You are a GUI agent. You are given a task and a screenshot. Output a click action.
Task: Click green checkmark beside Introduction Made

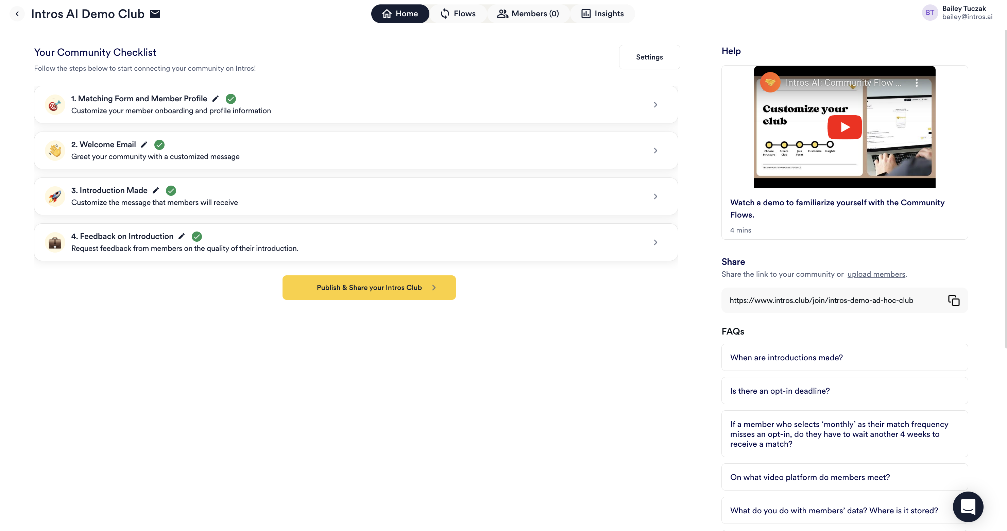pos(171,190)
